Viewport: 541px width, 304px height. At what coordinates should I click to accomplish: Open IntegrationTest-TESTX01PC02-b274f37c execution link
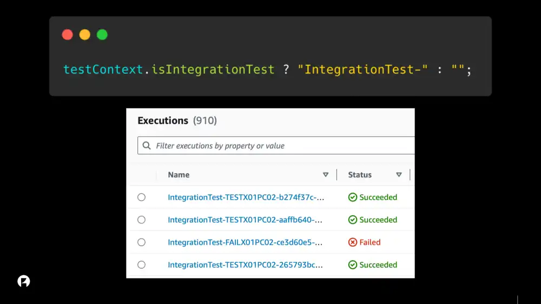246,197
